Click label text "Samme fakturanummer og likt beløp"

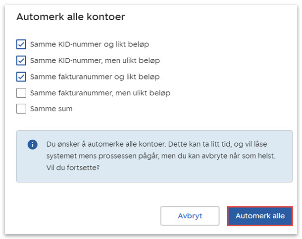[x=95, y=77]
